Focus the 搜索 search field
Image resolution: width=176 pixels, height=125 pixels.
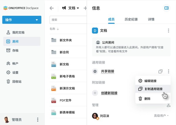click(68, 20)
